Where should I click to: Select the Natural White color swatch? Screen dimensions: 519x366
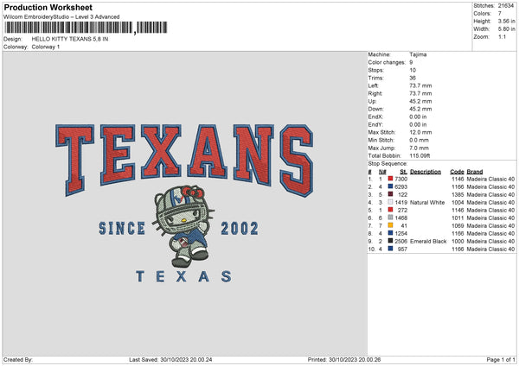click(391, 202)
